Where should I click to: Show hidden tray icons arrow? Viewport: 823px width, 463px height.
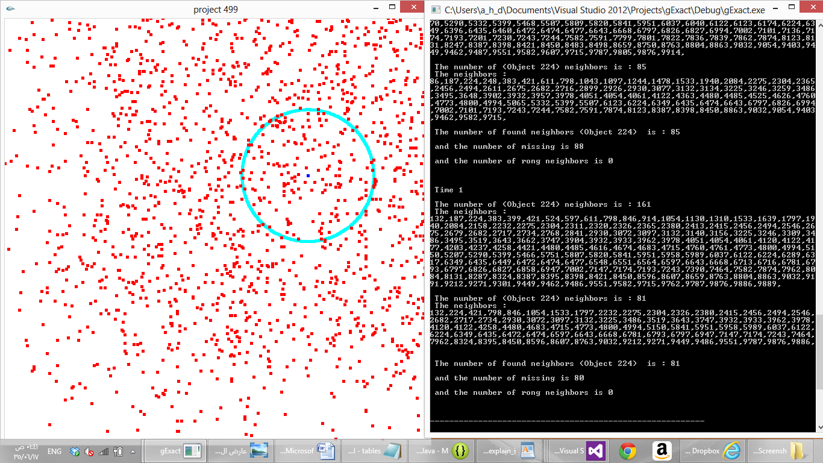tap(133, 451)
